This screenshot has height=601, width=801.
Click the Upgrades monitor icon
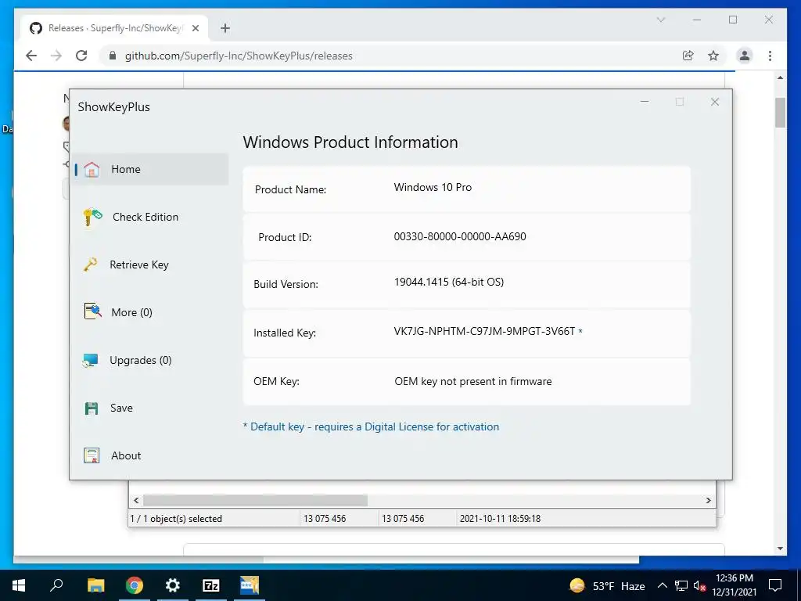pos(91,360)
